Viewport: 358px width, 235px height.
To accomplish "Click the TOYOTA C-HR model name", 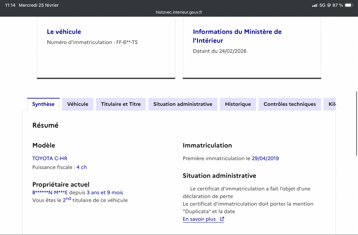I will pos(50,158).
